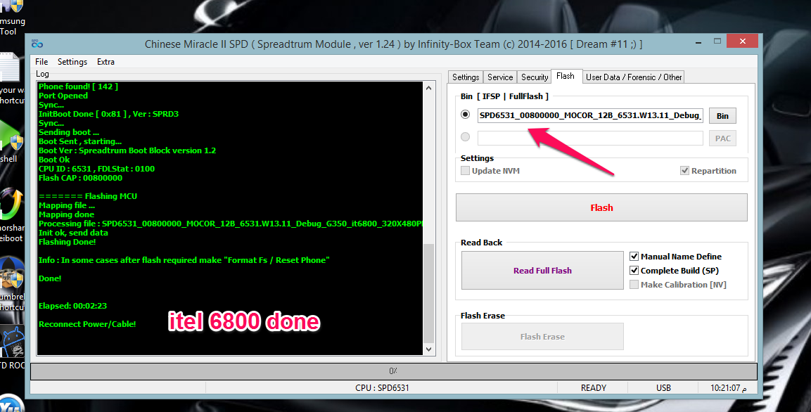Select the PAC file radio button
811x412 pixels.
[x=466, y=137]
